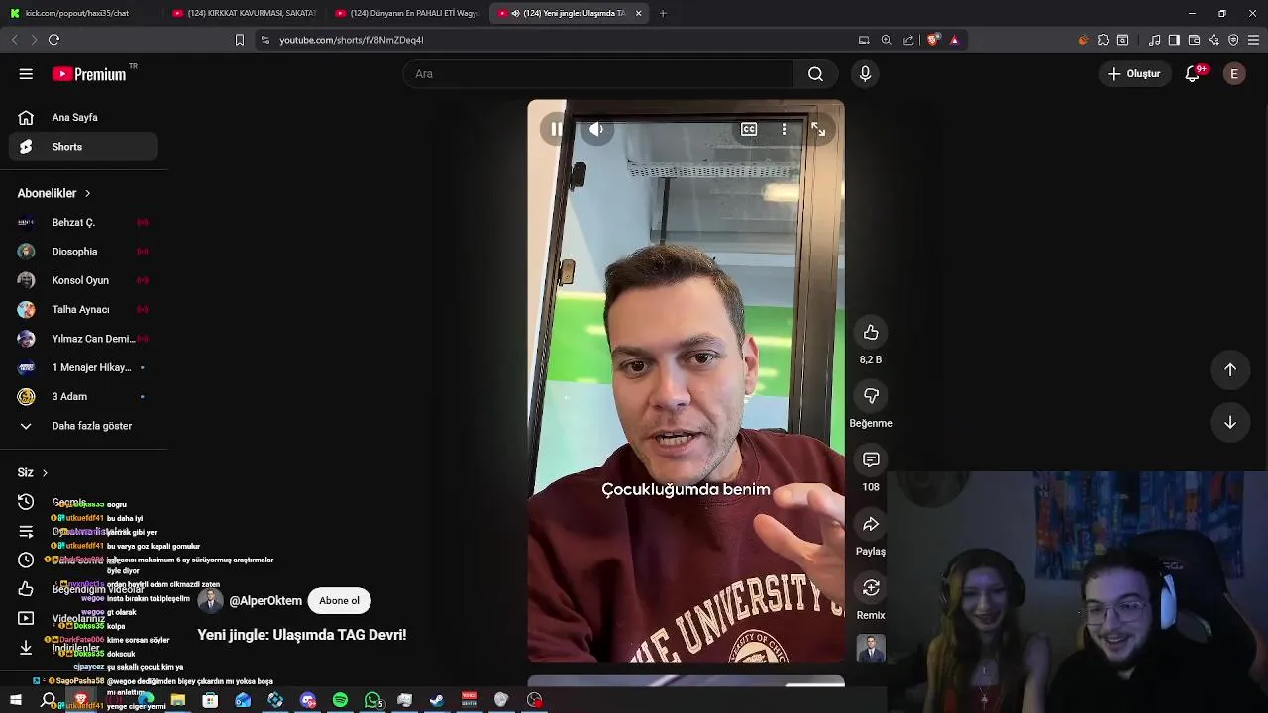Go to the previous Short arrow
This screenshot has width=1268, height=713.
[1230, 369]
